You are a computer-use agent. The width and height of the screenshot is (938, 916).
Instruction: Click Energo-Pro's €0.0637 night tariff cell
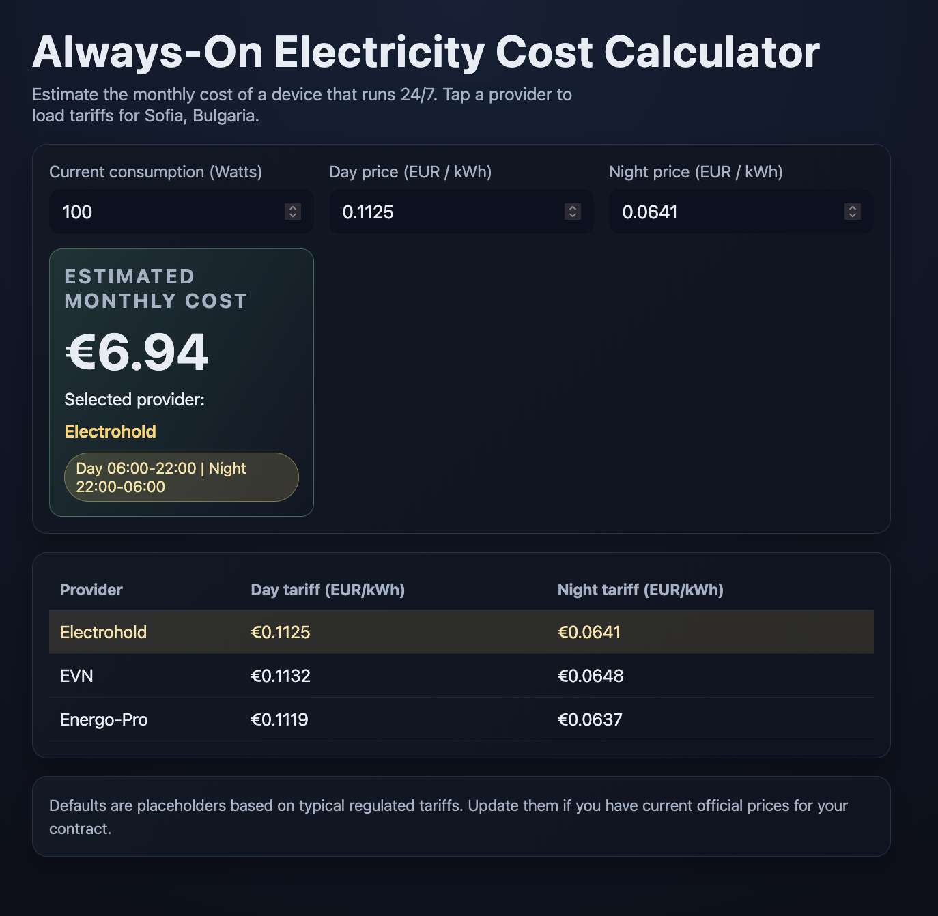tap(590, 719)
